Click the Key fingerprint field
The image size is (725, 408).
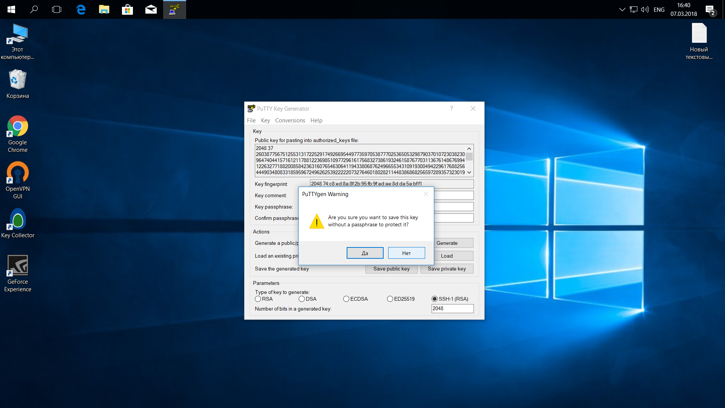pos(392,184)
